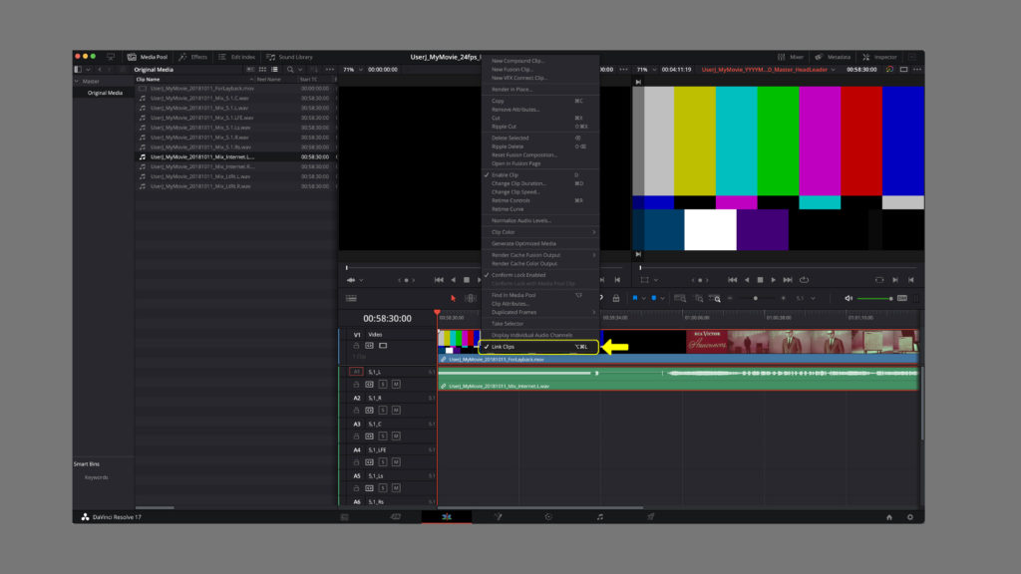
Task: Expand Render Cache Fusion Output submenu
Action: pyautogui.click(x=539, y=255)
